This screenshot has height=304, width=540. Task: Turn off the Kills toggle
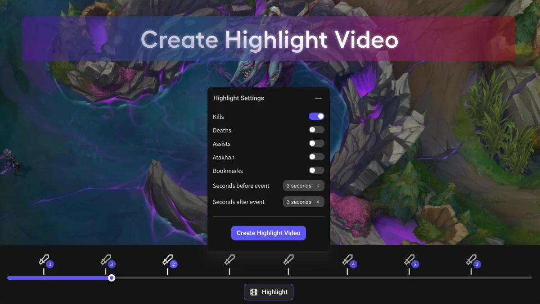pyautogui.click(x=316, y=116)
